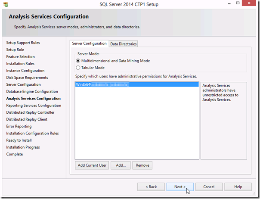Close the setup window
260x199 pixels.
coord(249,3)
